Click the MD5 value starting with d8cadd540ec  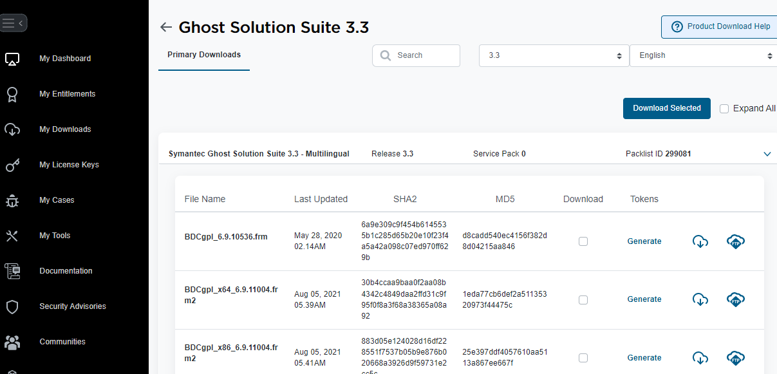pos(505,241)
